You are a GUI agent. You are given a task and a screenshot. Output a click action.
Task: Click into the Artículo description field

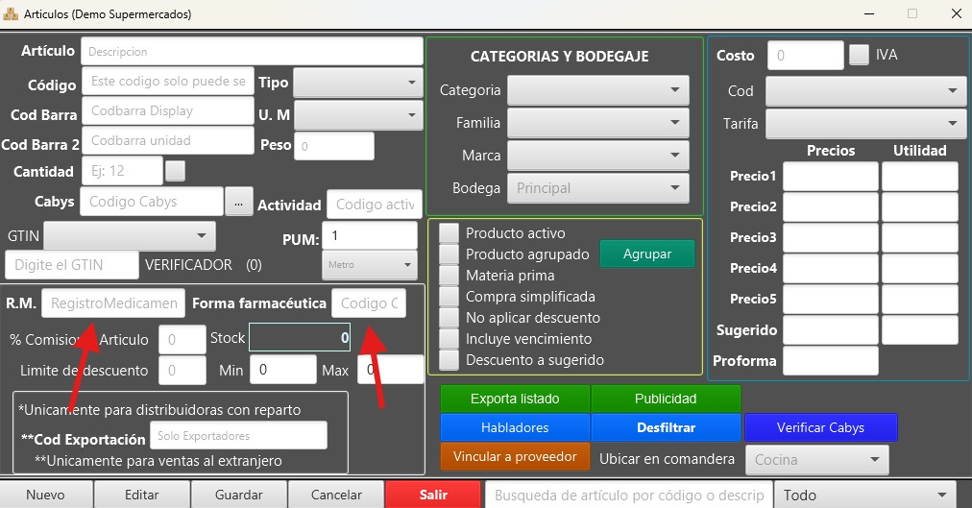click(252, 51)
